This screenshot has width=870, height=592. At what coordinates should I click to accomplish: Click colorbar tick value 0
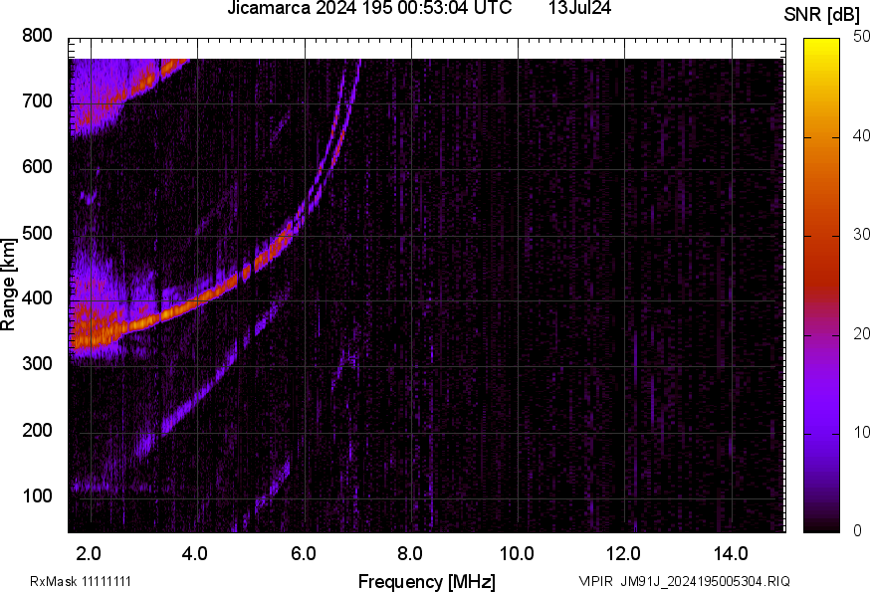pyautogui.click(x=858, y=531)
